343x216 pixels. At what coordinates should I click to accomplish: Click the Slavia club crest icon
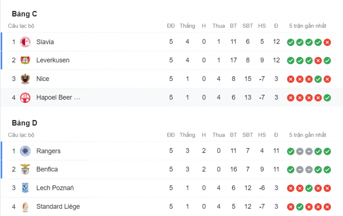pos(25,42)
